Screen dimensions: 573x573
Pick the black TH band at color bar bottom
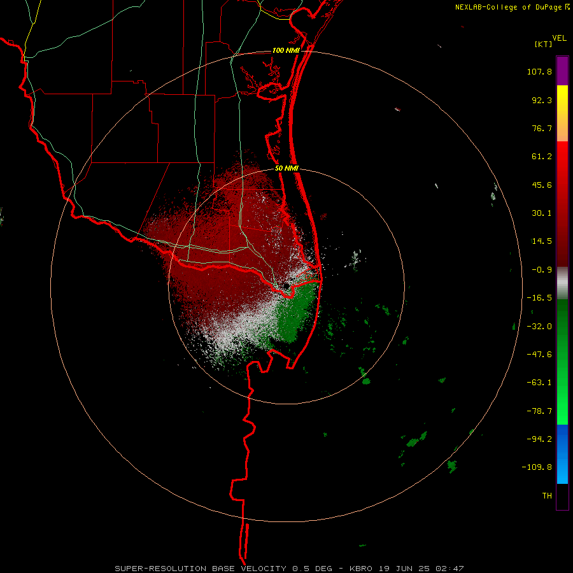point(562,496)
